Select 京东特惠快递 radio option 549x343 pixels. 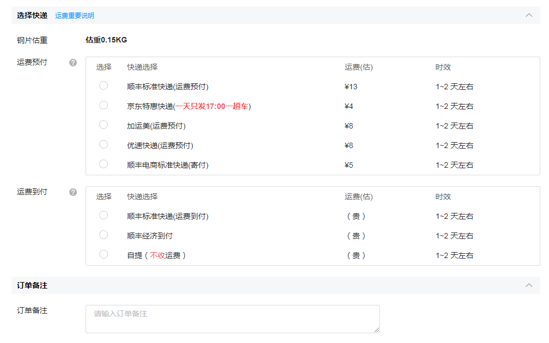103,105
